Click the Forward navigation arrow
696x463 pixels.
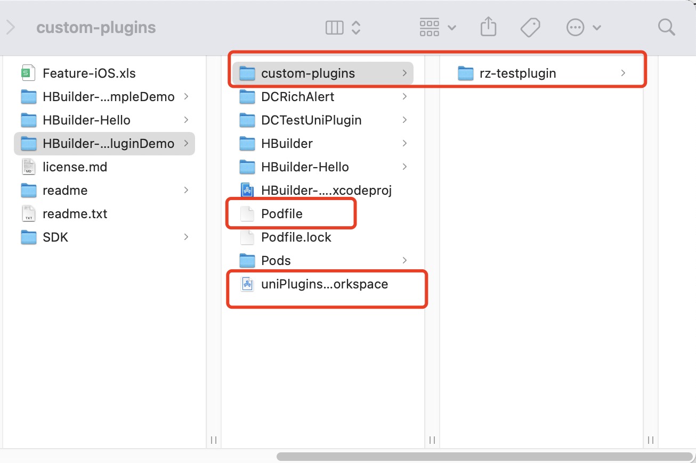[10, 27]
